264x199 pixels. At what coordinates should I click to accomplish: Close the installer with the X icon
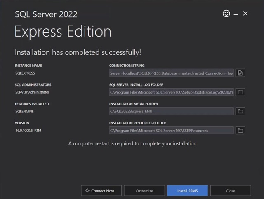point(245,14)
